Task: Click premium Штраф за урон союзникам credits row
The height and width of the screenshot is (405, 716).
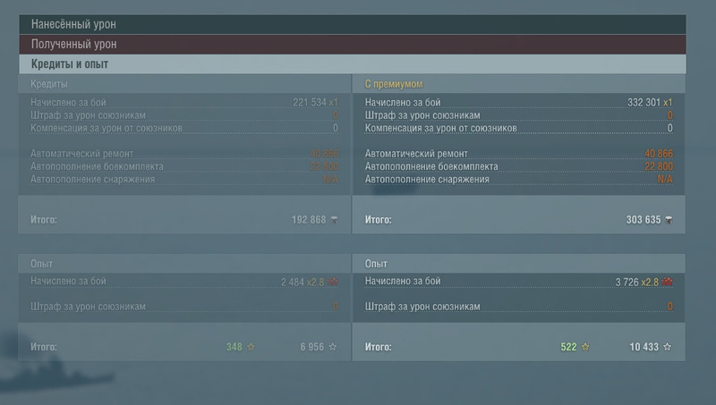Action: (x=519, y=115)
